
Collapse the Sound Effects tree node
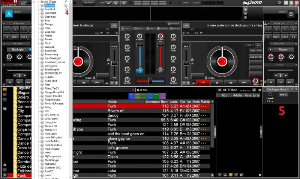coord(34,2)
